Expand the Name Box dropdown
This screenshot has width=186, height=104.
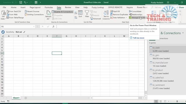click(x=34, y=27)
